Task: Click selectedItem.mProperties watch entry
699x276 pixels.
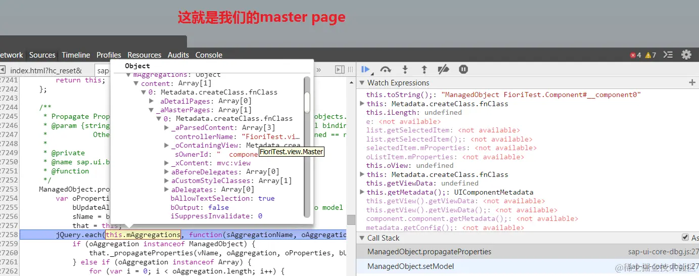Action: (x=451, y=148)
